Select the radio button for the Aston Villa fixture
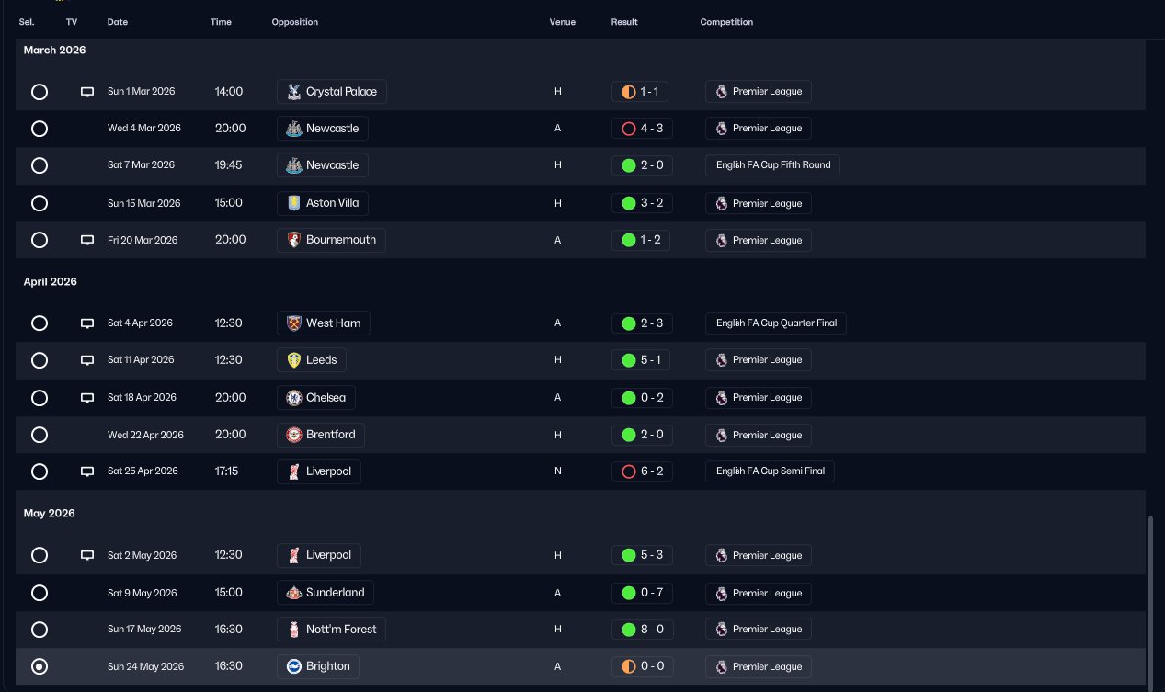The height and width of the screenshot is (692, 1165). coord(40,203)
